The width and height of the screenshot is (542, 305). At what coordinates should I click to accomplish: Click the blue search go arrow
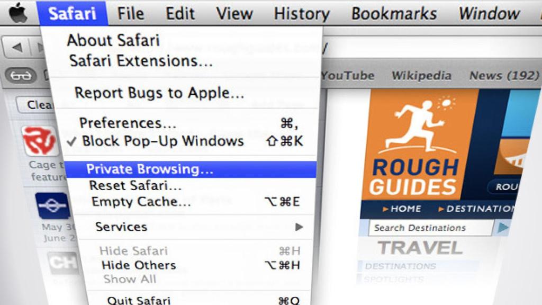point(503,228)
